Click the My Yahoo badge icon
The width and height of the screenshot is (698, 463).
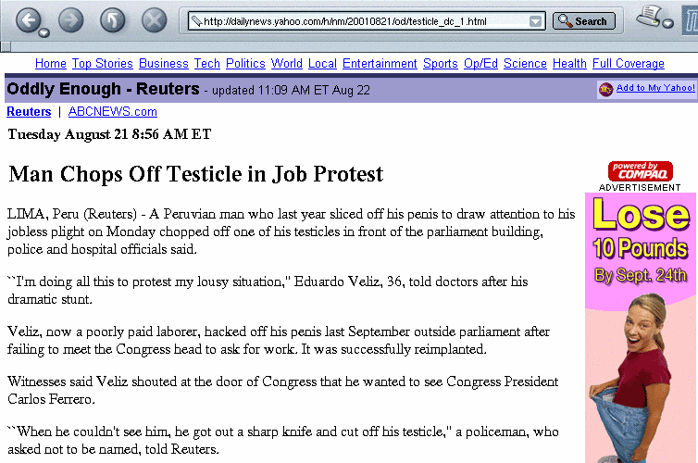point(605,90)
